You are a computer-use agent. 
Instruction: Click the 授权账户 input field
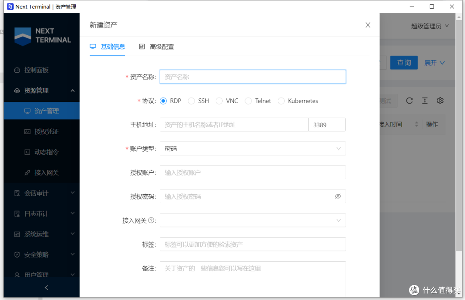tap(253, 172)
